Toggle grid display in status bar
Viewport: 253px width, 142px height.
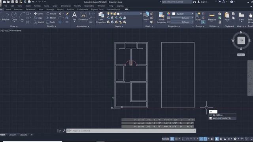click(x=172, y=139)
